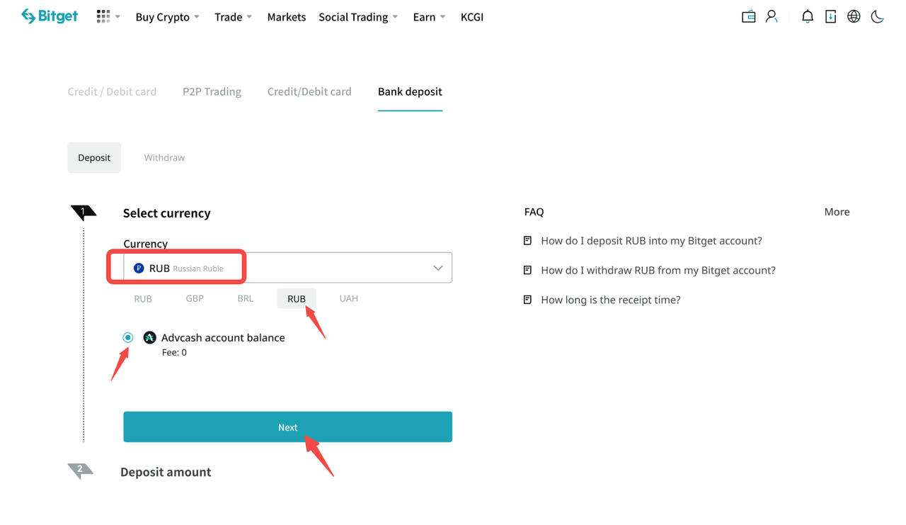Click the 'FAQ' heading
The image size is (906, 525).
534,212
